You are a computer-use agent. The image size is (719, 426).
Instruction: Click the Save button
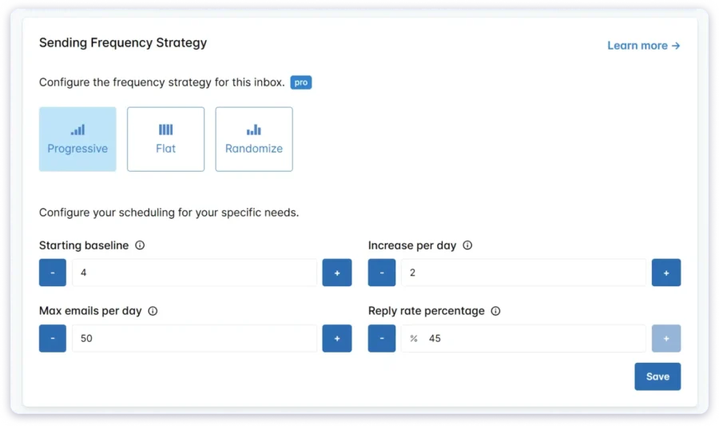(x=657, y=376)
